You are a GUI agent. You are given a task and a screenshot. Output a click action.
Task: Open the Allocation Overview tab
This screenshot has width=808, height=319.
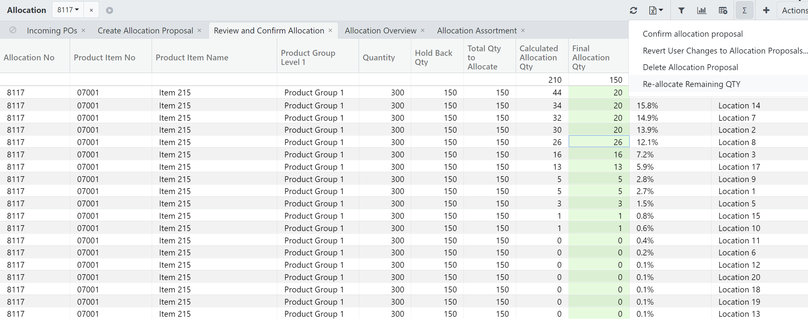pos(380,31)
